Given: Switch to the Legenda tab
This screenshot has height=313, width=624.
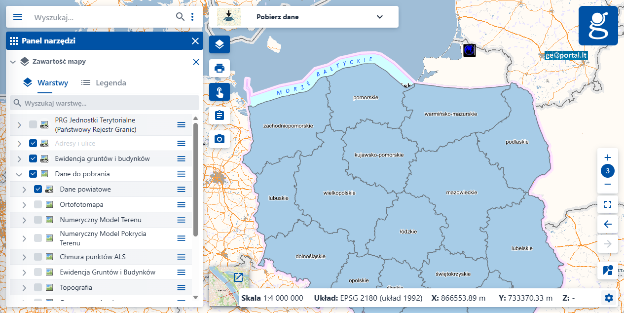Looking at the screenshot, I should click(x=104, y=83).
